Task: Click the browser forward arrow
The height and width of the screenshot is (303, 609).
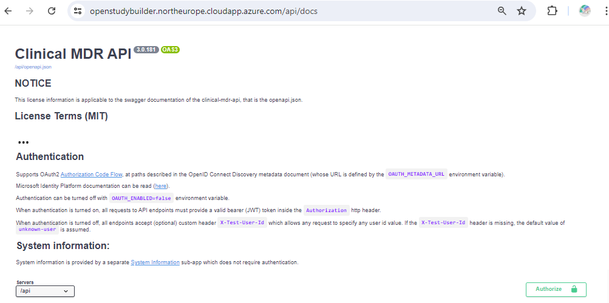Action: 30,11
